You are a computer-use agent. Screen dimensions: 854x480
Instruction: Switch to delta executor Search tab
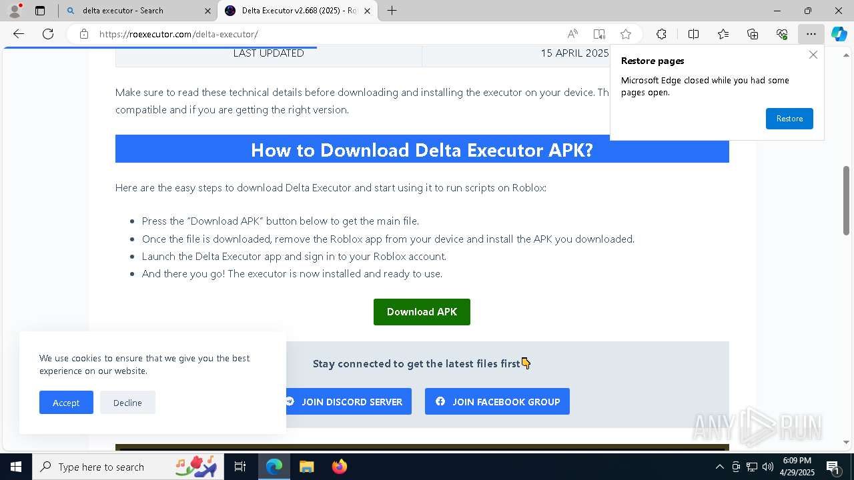pyautogui.click(x=137, y=11)
